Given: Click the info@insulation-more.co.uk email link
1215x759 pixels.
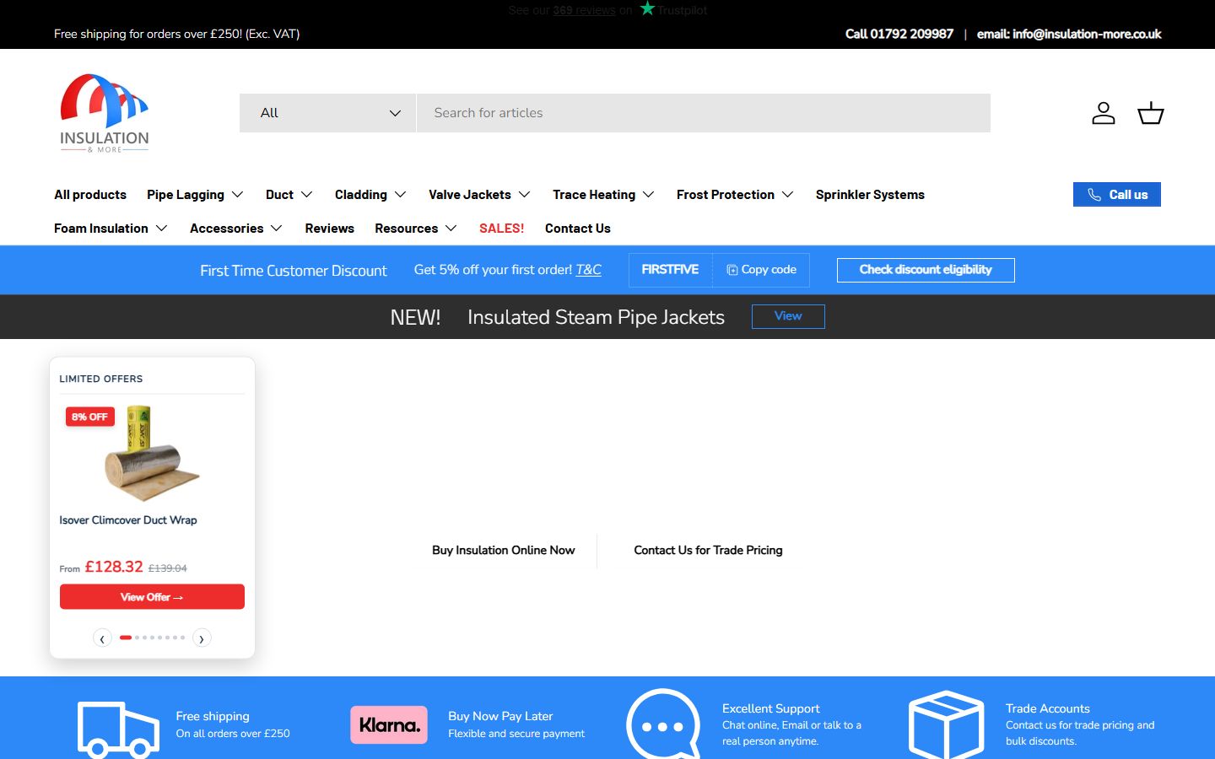Looking at the screenshot, I should pyautogui.click(x=1087, y=34).
